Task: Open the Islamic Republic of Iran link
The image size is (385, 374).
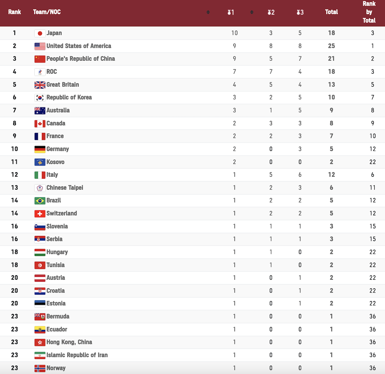Action: pyautogui.click(x=77, y=355)
